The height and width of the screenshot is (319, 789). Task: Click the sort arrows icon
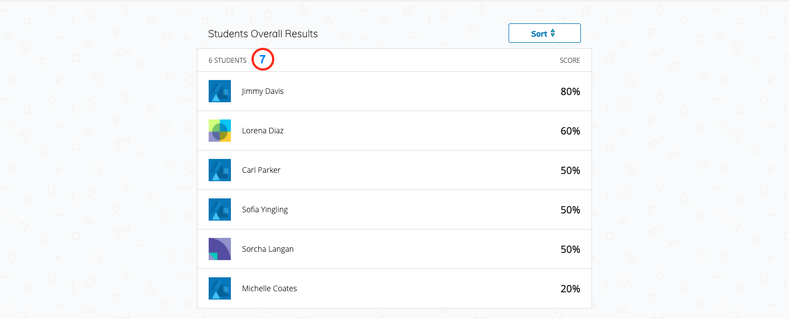click(553, 33)
